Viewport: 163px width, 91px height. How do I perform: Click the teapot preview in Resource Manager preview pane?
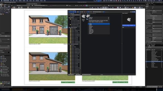(129, 19)
